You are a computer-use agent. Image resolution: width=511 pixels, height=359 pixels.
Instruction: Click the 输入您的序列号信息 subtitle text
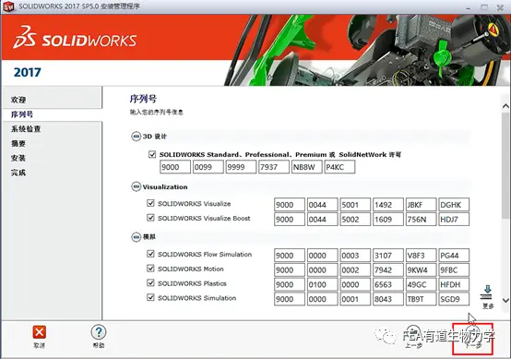[x=157, y=113]
